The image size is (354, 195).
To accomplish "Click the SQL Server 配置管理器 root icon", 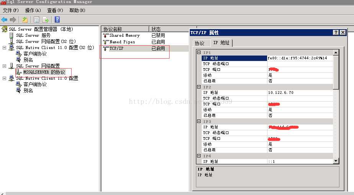I will 4,29.
